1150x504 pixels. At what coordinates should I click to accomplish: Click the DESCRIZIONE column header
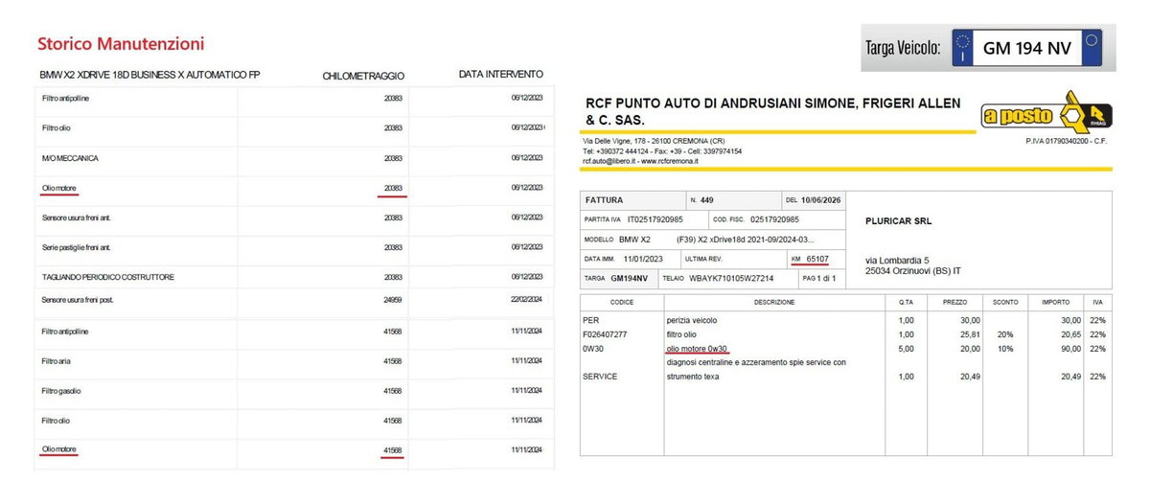[x=774, y=302]
